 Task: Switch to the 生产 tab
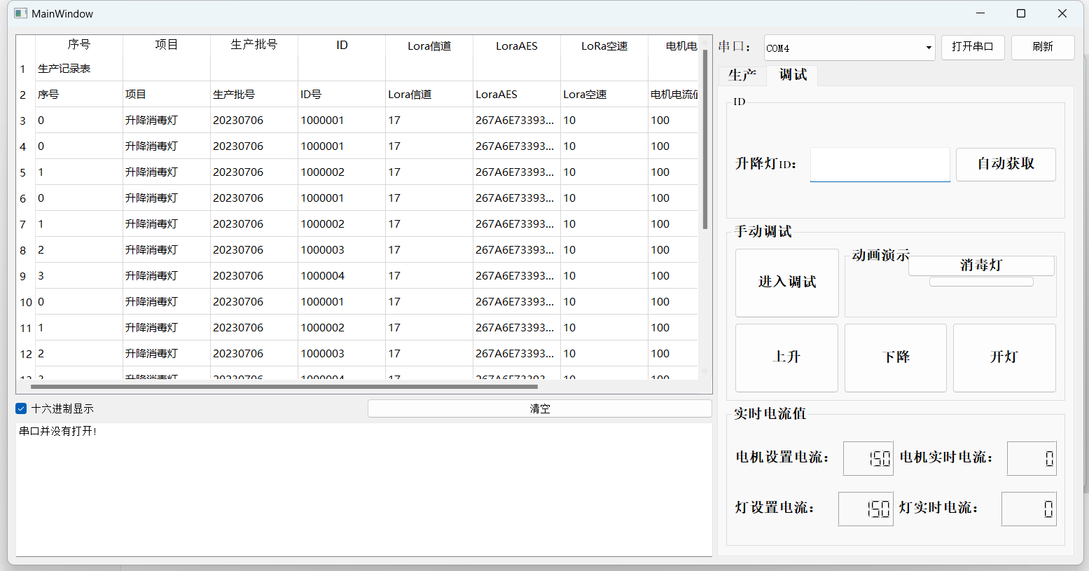pos(742,75)
